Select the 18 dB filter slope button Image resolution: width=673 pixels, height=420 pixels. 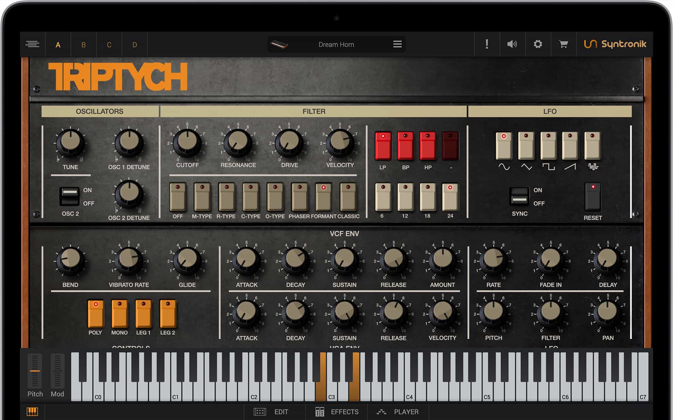tap(428, 197)
